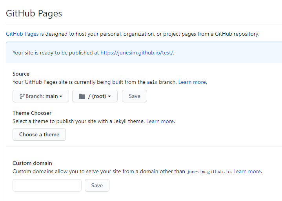The height and width of the screenshot is (201, 282).
Task: Click the folder icon in root dropdown
Action: tap(82, 96)
